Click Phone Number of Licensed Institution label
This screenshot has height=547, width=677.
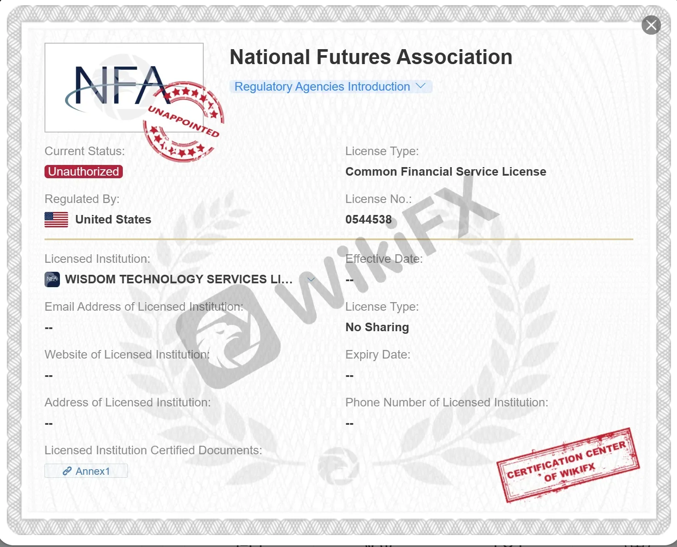[x=447, y=403]
